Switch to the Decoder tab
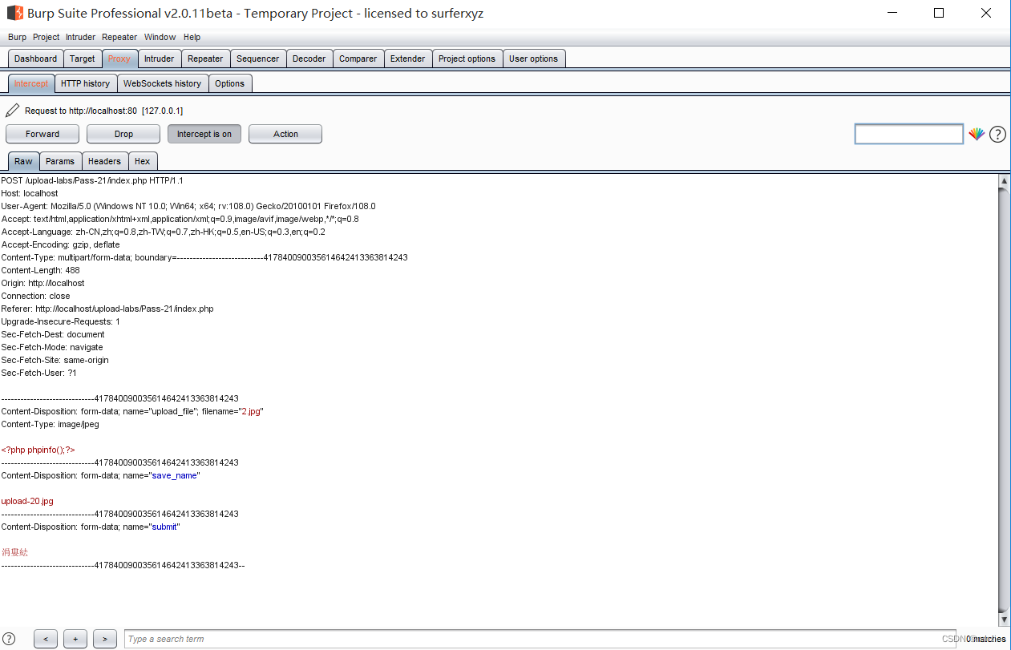 pos(309,59)
